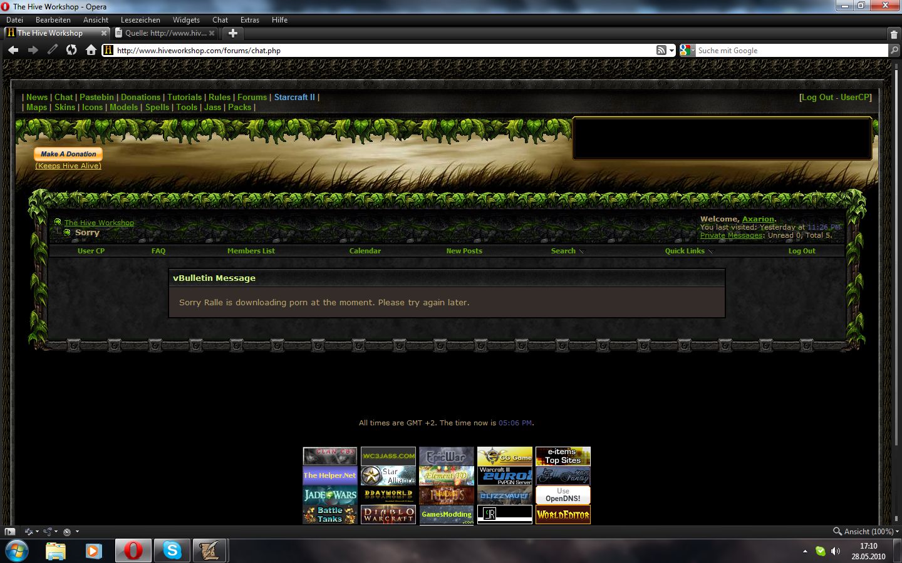Open the Datei menu
The height and width of the screenshot is (563, 902).
14,20
